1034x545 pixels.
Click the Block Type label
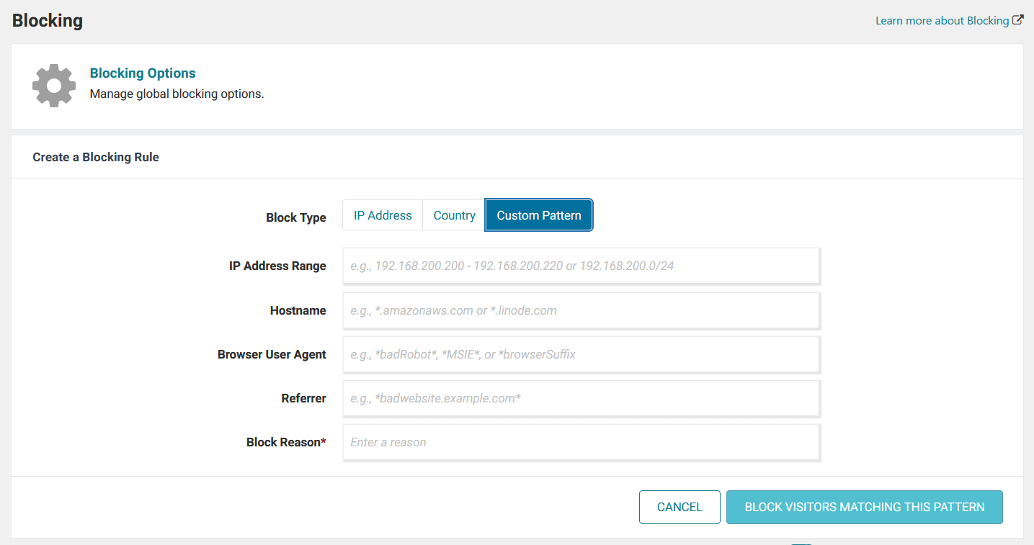[296, 217]
